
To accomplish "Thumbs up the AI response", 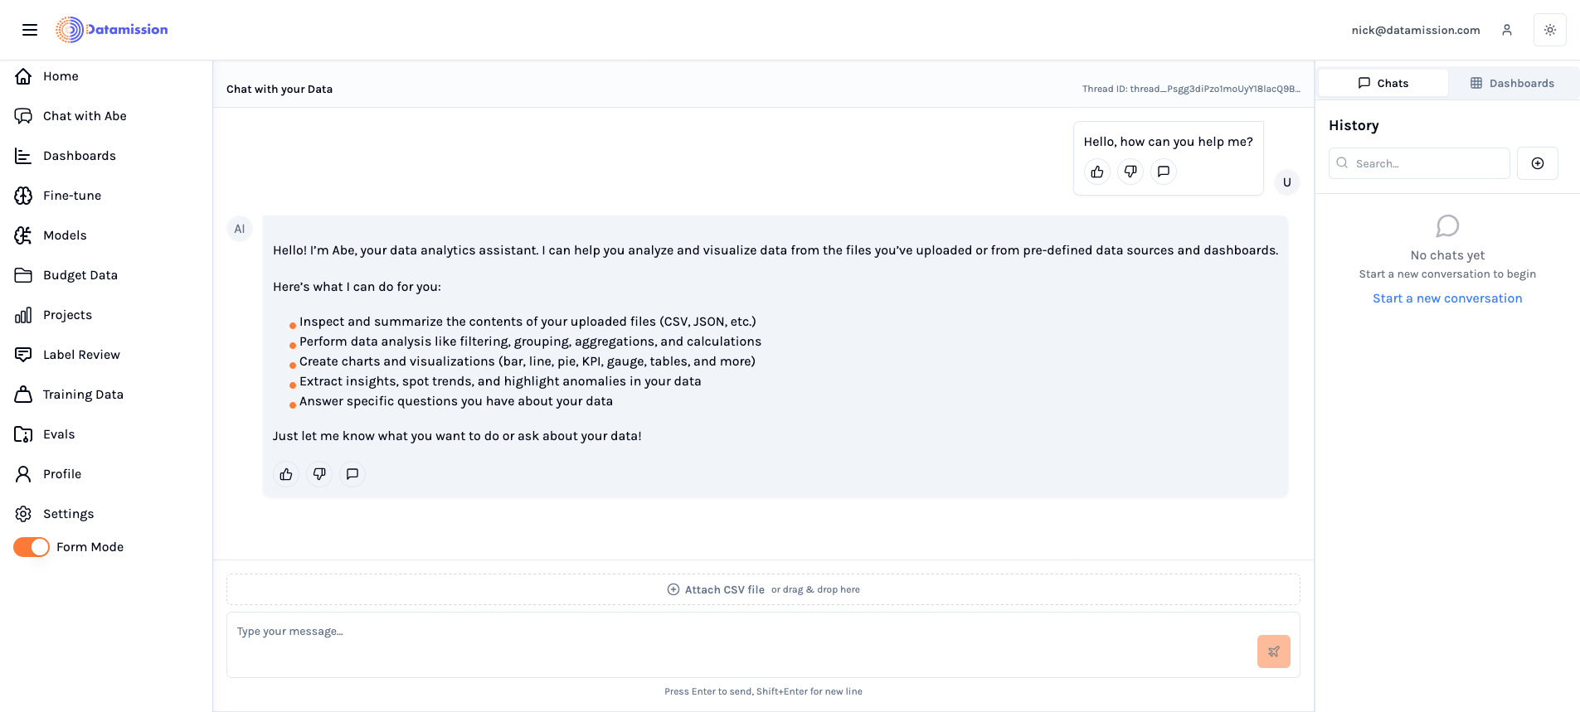I will click(286, 474).
